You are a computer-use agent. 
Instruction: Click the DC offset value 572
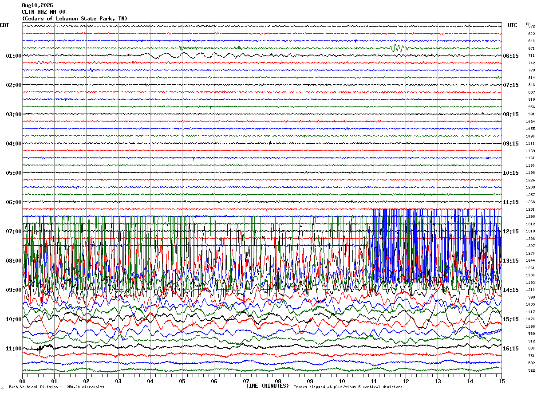531,26
